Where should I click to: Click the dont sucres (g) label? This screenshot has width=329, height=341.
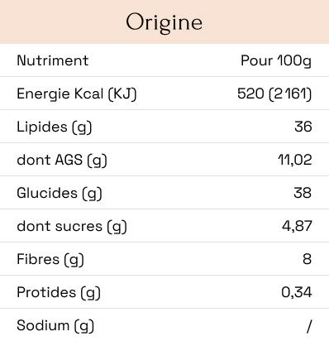coord(72,226)
